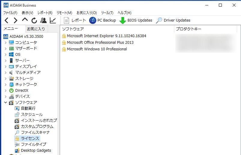This screenshot has height=155, width=241.
Task: Expand the デバイス tree node
Action: [x=5, y=97]
